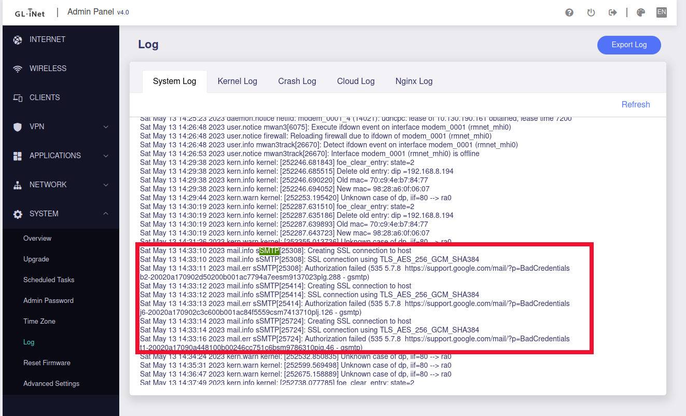Click the 14:29:44 'Unknown case of dp' line
This screenshot has width=686, height=416.
[296, 198]
